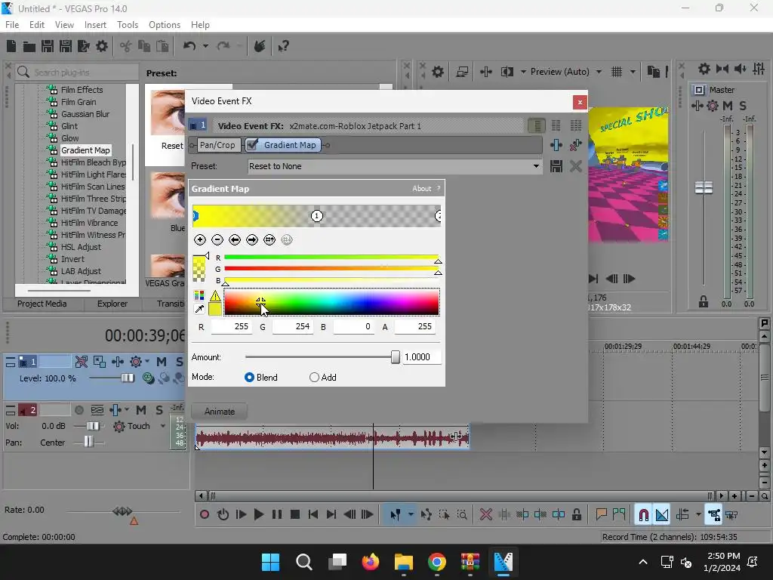Open plug-in chain icon in FX window
Screen dimensions: 773x580
coord(556,145)
